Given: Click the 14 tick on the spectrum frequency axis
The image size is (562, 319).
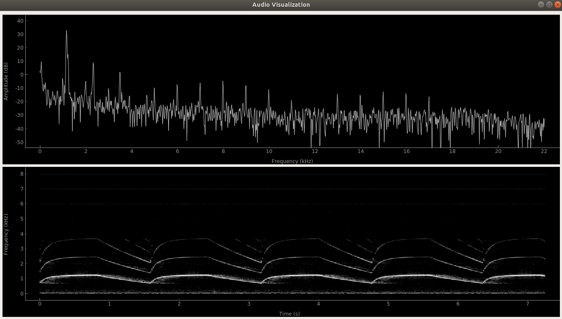Looking at the screenshot, I should (x=361, y=151).
